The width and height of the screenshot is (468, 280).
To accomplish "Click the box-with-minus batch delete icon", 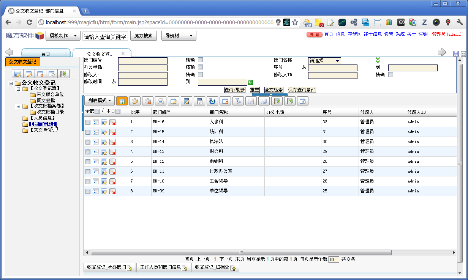I will click(147, 101).
